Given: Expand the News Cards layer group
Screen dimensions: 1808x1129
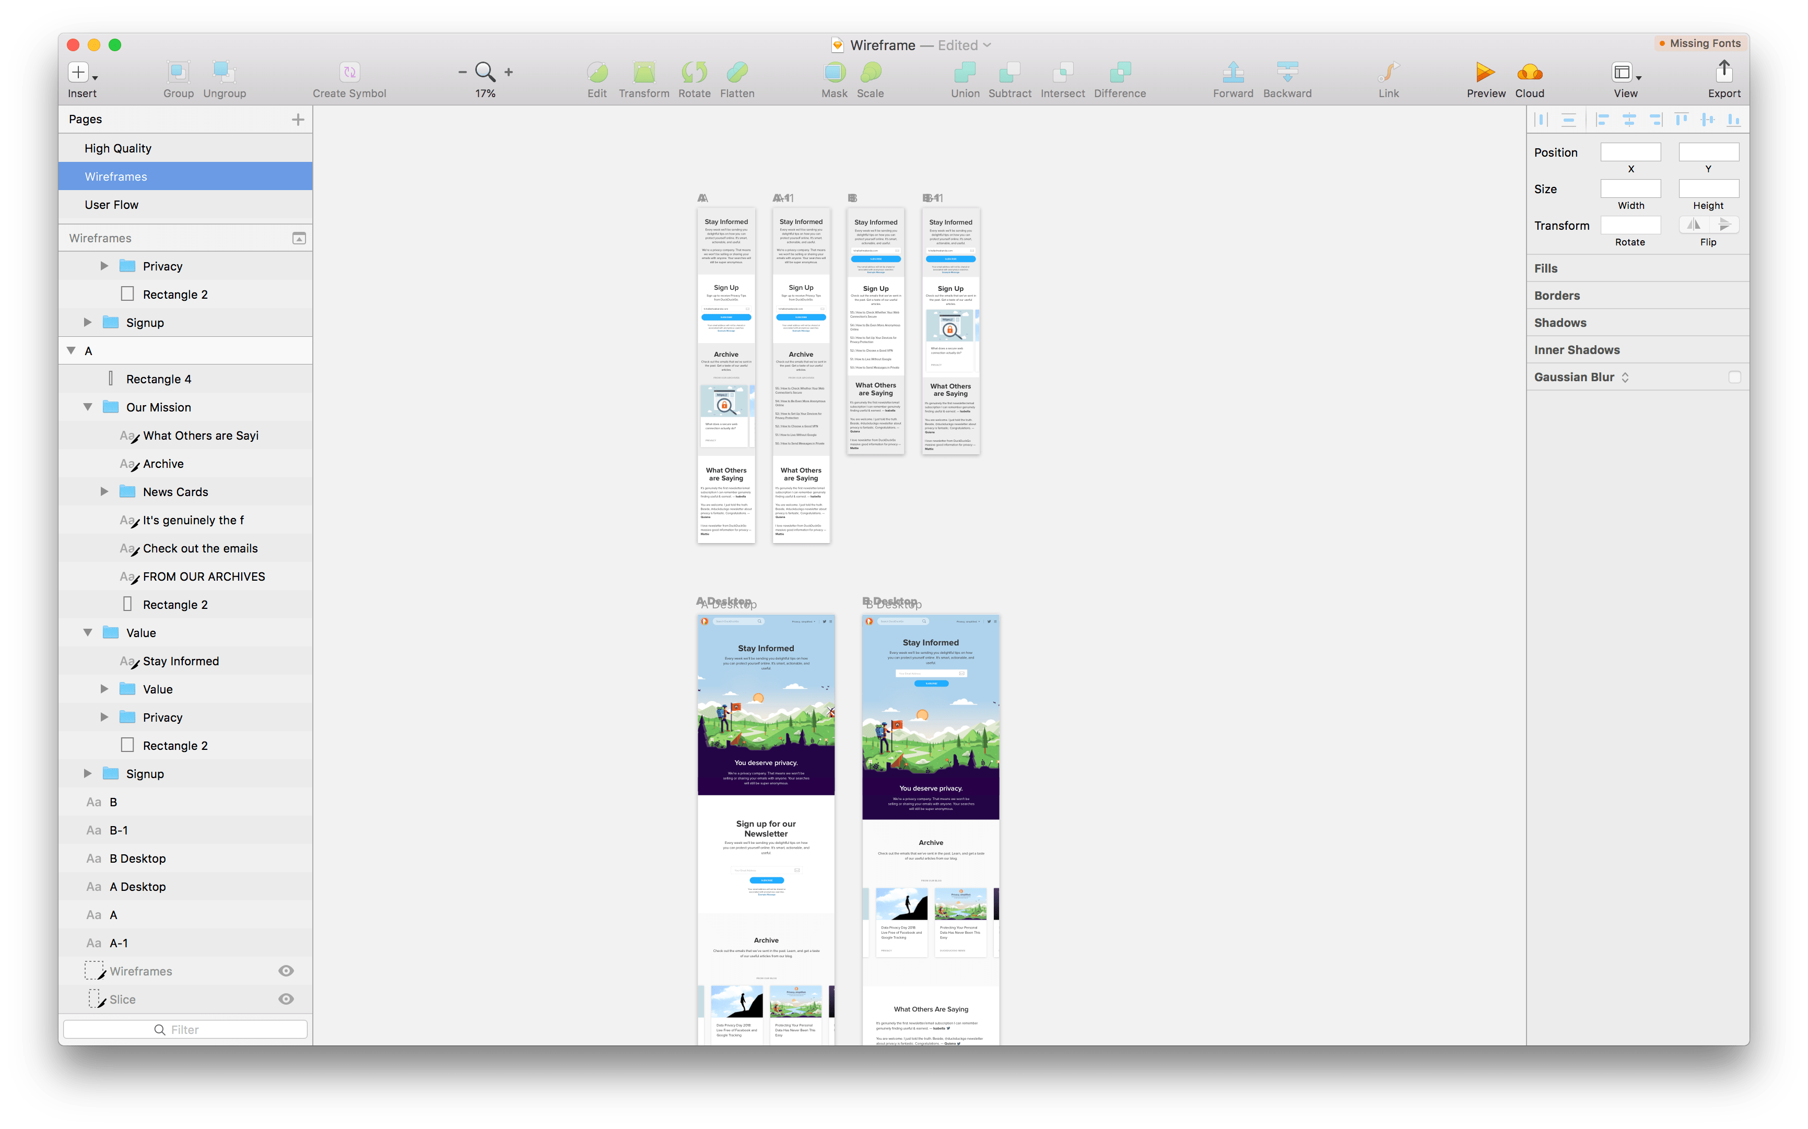Looking at the screenshot, I should [x=104, y=491].
